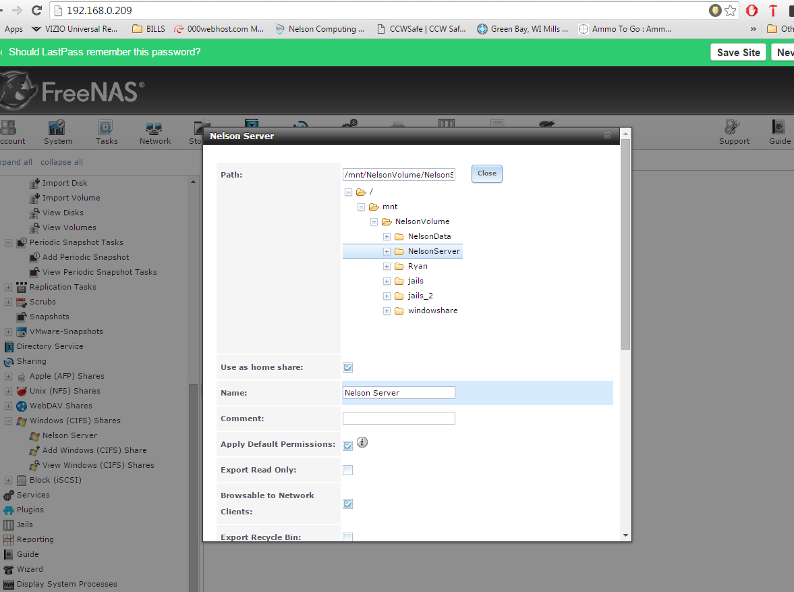Uncheck Browsable to Network Clients
This screenshot has height=592, width=794.
click(x=348, y=504)
